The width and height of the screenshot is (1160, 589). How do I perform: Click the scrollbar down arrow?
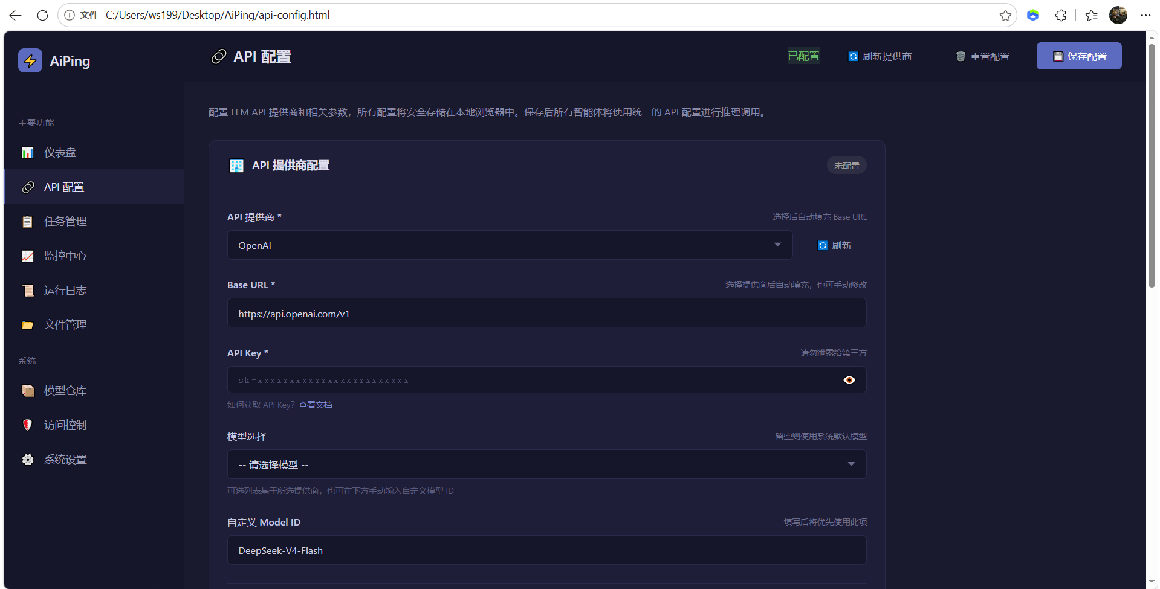pos(1152,582)
